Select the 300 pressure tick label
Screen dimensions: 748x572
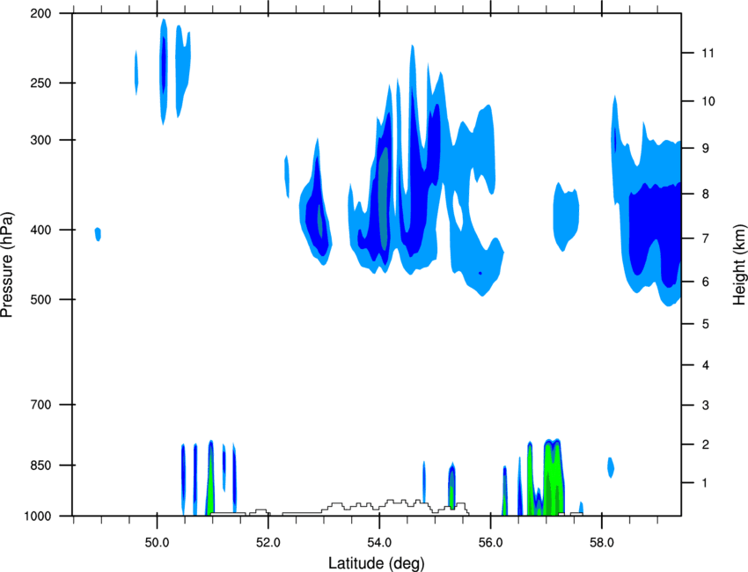click(x=40, y=140)
